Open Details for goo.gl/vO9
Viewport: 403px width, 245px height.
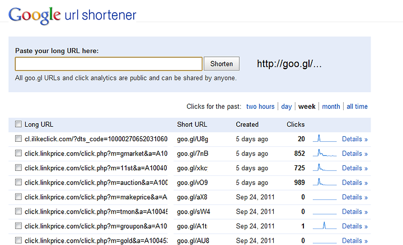click(355, 182)
